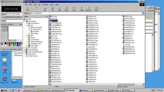The image size is (164, 92).
Task: Expand the Web Folders node
Action: point(27,46)
